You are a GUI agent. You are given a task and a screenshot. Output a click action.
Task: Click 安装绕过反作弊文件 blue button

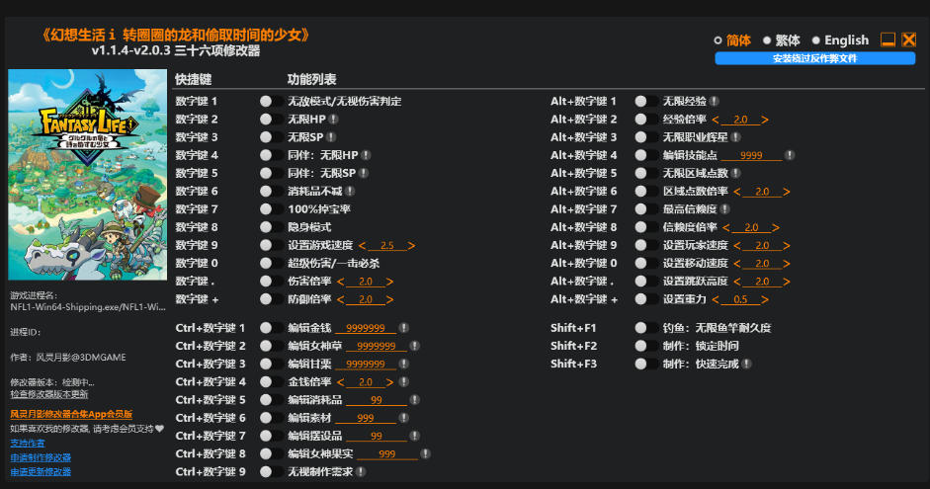click(x=815, y=58)
